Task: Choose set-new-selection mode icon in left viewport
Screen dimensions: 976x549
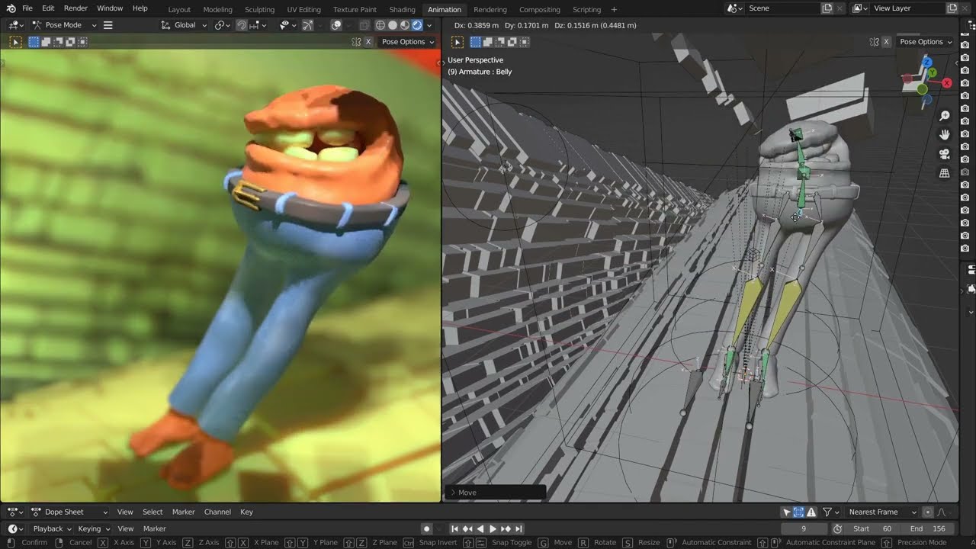Action: point(34,42)
